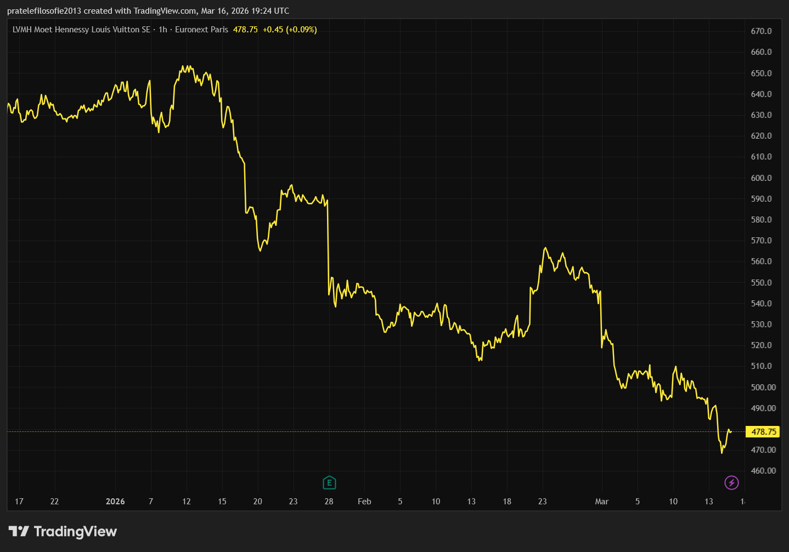This screenshot has width=789, height=552.
Task: Click the green earnings E marker
Action: point(329,482)
